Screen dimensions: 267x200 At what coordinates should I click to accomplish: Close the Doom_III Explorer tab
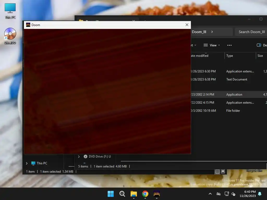click(134, 21)
